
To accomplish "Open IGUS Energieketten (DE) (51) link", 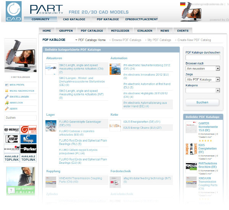I will click(142, 122).
